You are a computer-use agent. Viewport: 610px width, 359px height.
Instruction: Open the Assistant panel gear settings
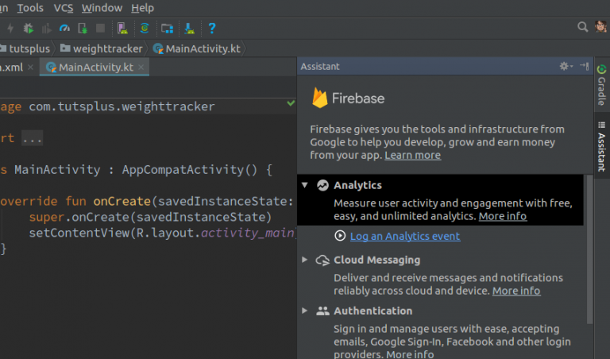coord(566,66)
